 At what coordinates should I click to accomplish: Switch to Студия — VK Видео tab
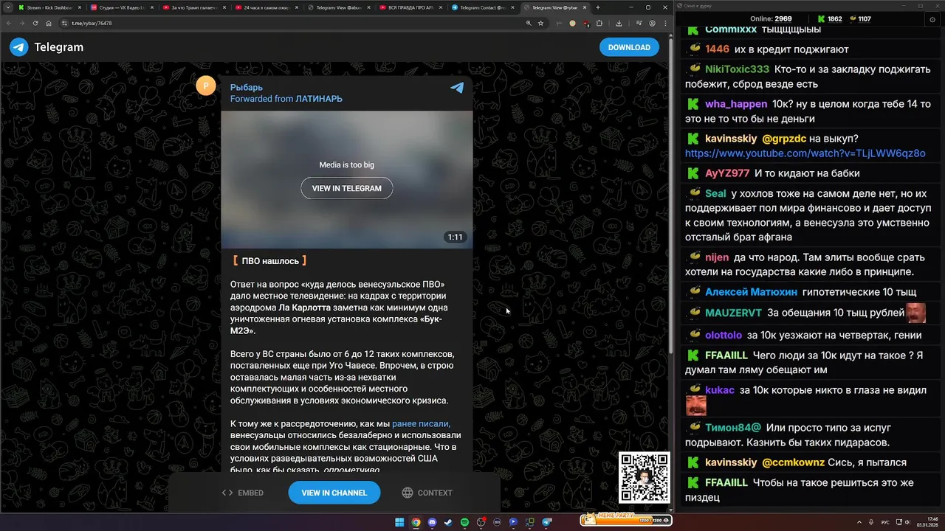point(123,7)
